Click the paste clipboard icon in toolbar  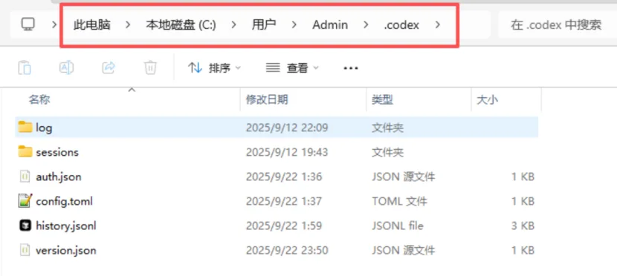click(25, 68)
